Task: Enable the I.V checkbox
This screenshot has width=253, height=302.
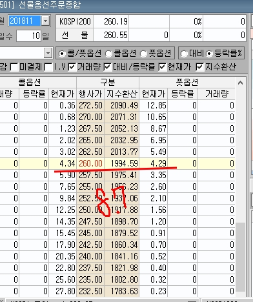Action: (48, 67)
